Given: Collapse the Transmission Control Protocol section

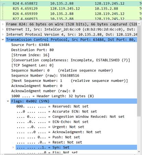Looking at the screenshot, I should point(3,40).
